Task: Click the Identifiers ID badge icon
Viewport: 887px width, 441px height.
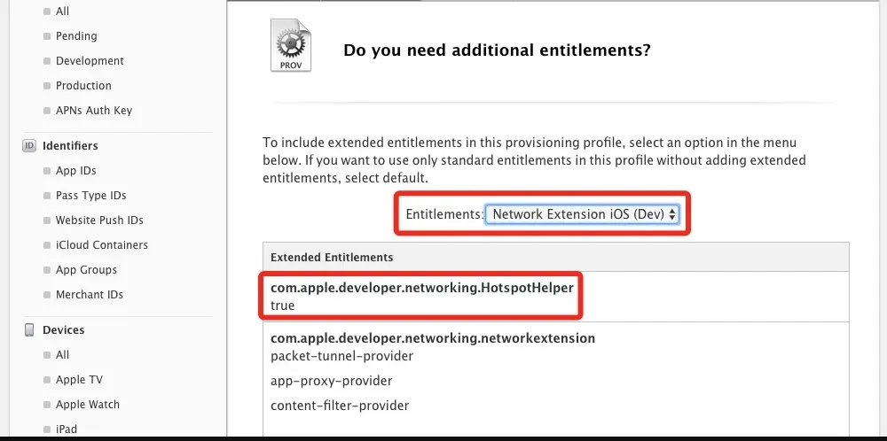Action: [29, 145]
